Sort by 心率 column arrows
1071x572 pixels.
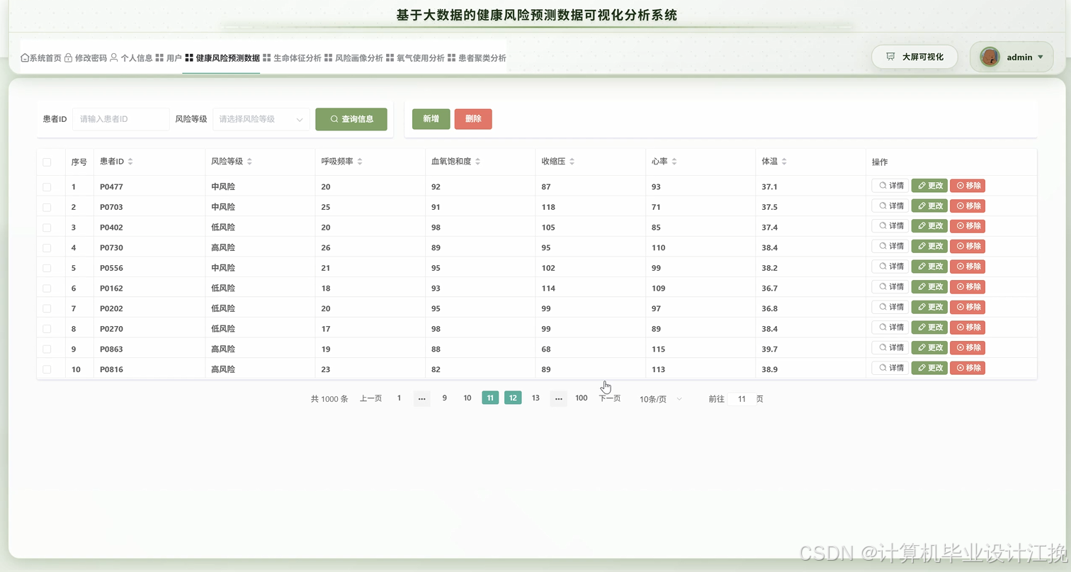pyautogui.click(x=674, y=162)
